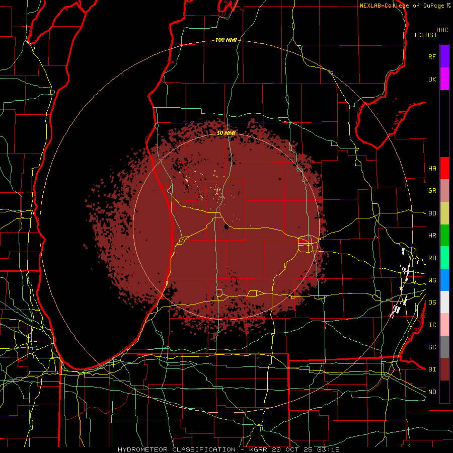Screen dimensions: 453x453
Task: Click the HHC product code text
Action: tap(442, 30)
